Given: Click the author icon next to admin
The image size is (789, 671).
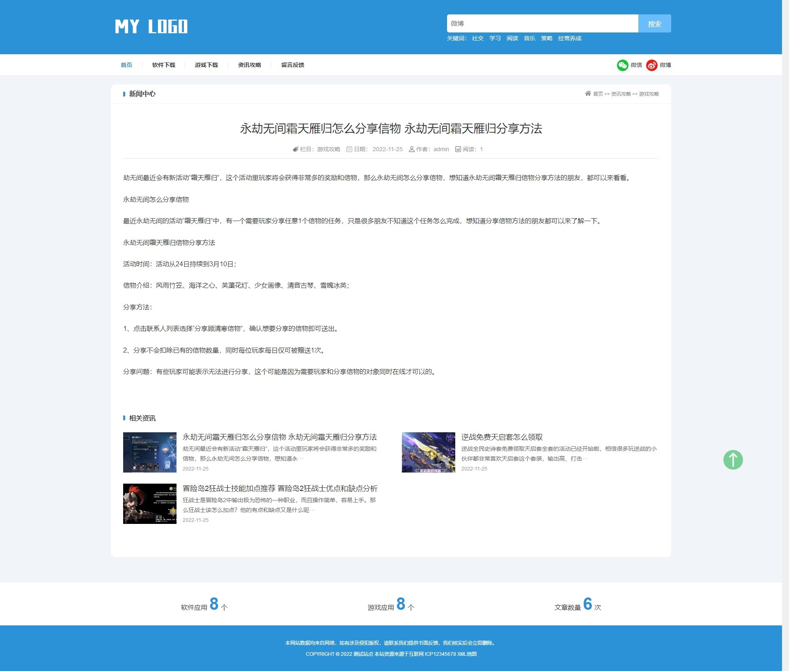Looking at the screenshot, I should (411, 149).
